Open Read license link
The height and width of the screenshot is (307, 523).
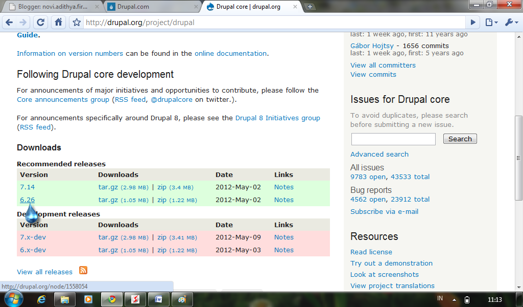pos(371,252)
